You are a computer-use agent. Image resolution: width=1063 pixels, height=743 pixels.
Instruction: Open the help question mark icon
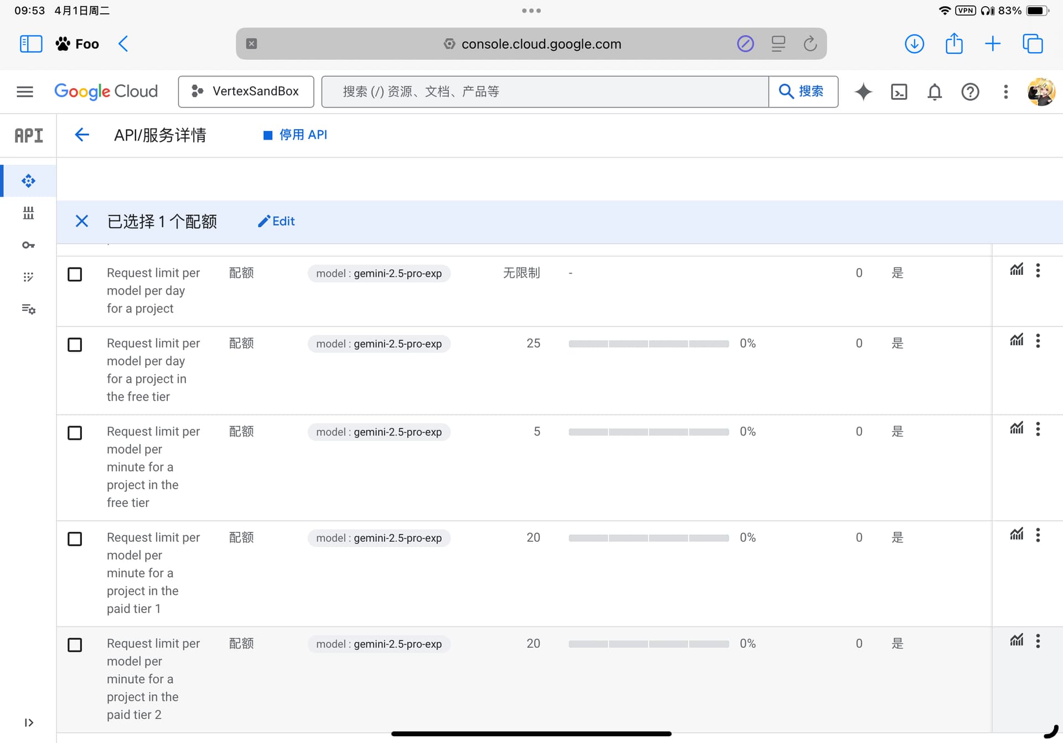click(970, 91)
